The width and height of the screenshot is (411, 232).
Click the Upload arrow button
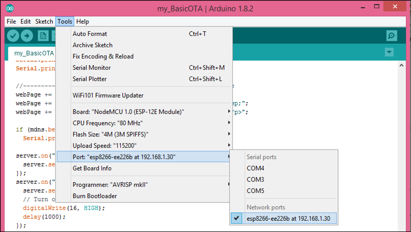pos(27,35)
